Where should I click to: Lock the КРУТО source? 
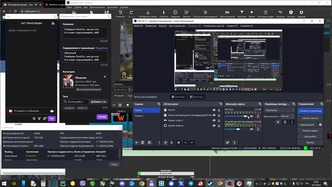[x=219, y=110]
